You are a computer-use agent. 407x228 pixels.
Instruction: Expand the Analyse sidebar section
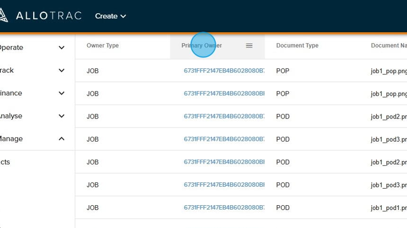(61, 116)
